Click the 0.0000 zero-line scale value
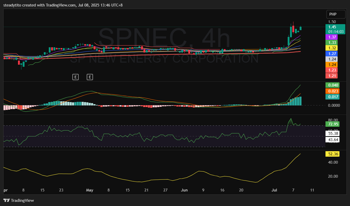This screenshot has height=206, width=350. 334,105
